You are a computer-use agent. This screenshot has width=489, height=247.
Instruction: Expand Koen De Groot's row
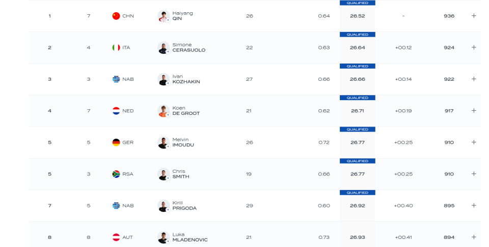tap(474, 110)
